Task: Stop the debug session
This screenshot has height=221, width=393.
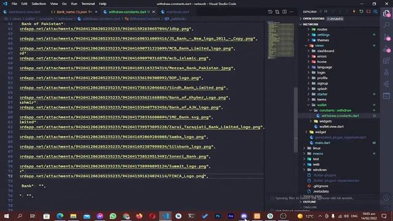Action: pyautogui.click(x=368, y=12)
